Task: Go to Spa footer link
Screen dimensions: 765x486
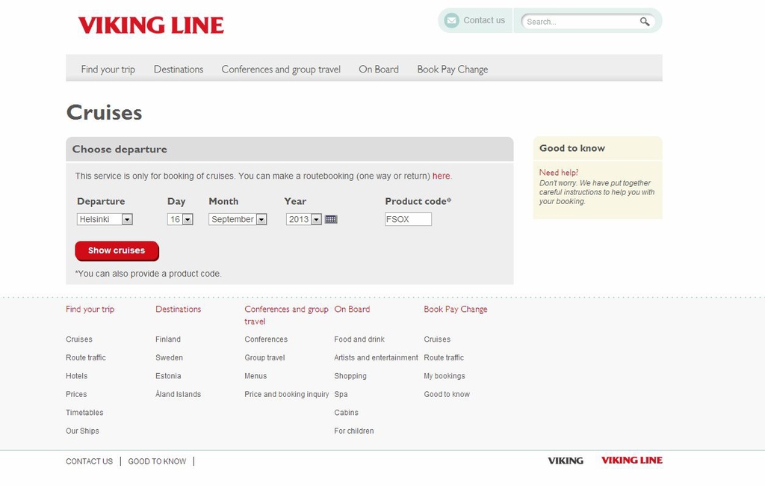Action: click(x=341, y=394)
